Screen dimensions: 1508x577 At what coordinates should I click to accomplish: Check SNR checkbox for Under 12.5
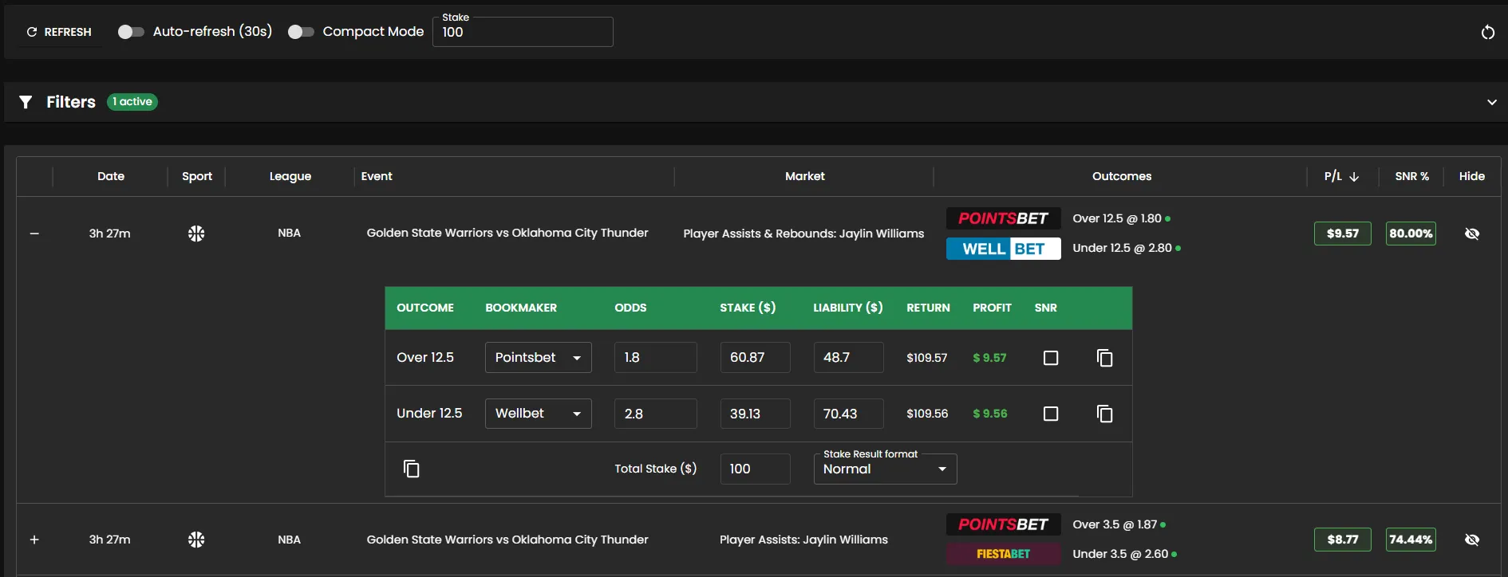click(x=1051, y=414)
